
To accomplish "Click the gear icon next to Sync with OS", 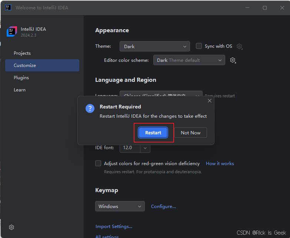I will tap(240, 46).
